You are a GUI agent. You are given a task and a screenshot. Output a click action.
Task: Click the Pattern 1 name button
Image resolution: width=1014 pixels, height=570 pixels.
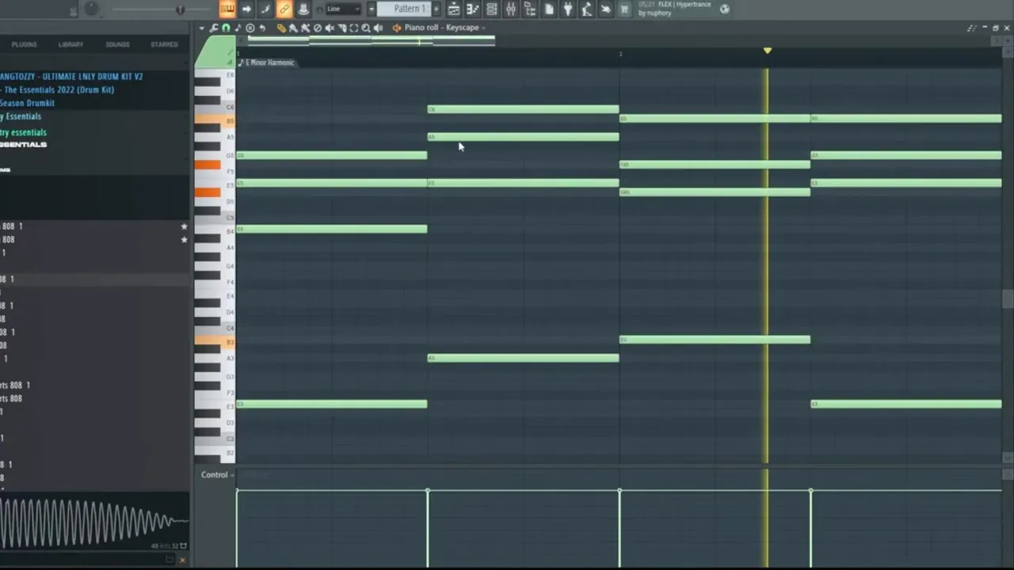[404, 9]
